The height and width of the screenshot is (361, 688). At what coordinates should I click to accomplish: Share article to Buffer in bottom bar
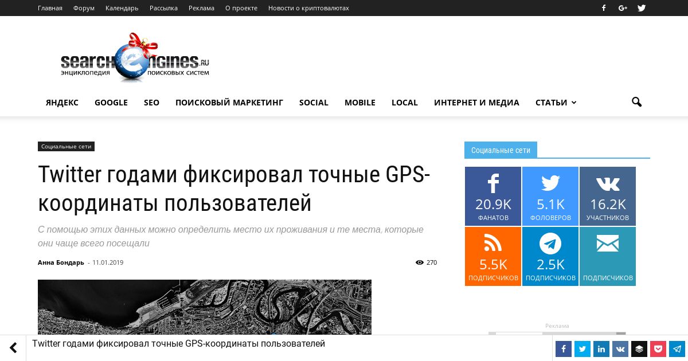[x=639, y=349]
